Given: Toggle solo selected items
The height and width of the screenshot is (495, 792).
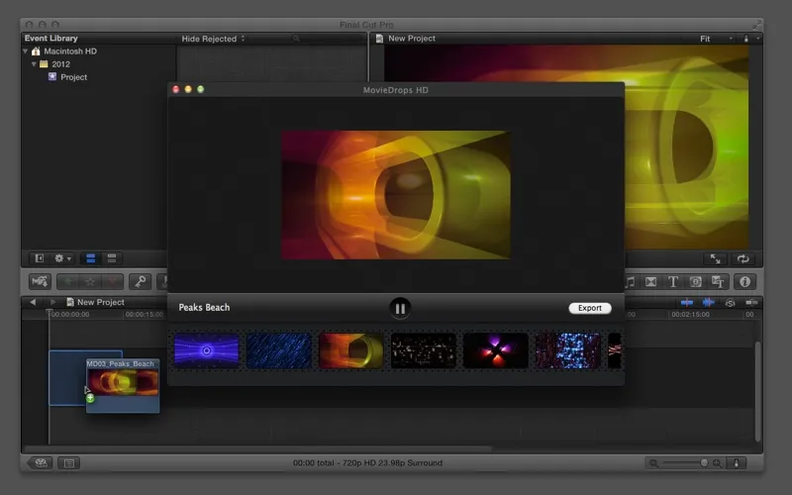Looking at the screenshot, I should pos(731,303).
